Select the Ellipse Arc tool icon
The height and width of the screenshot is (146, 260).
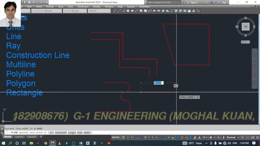pyautogui.click(x=159, y=11)
